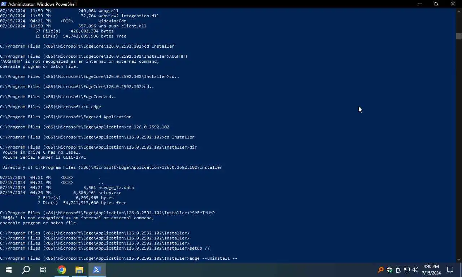Image resolution: width=462 pixels, height=277 pixels.
Task: Close the PowerShell window
Action: 453,4
